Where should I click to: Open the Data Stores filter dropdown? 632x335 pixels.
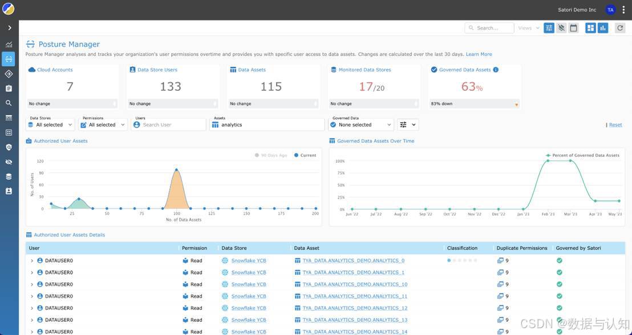(50, 124)
